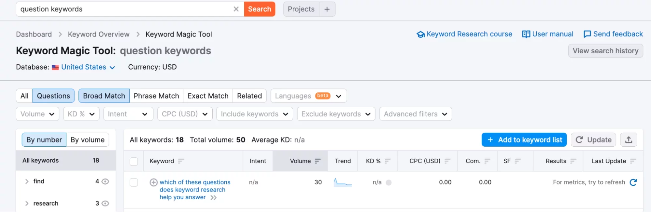Switch to the Related tab

pyautogui.click(x=249, y=96)
